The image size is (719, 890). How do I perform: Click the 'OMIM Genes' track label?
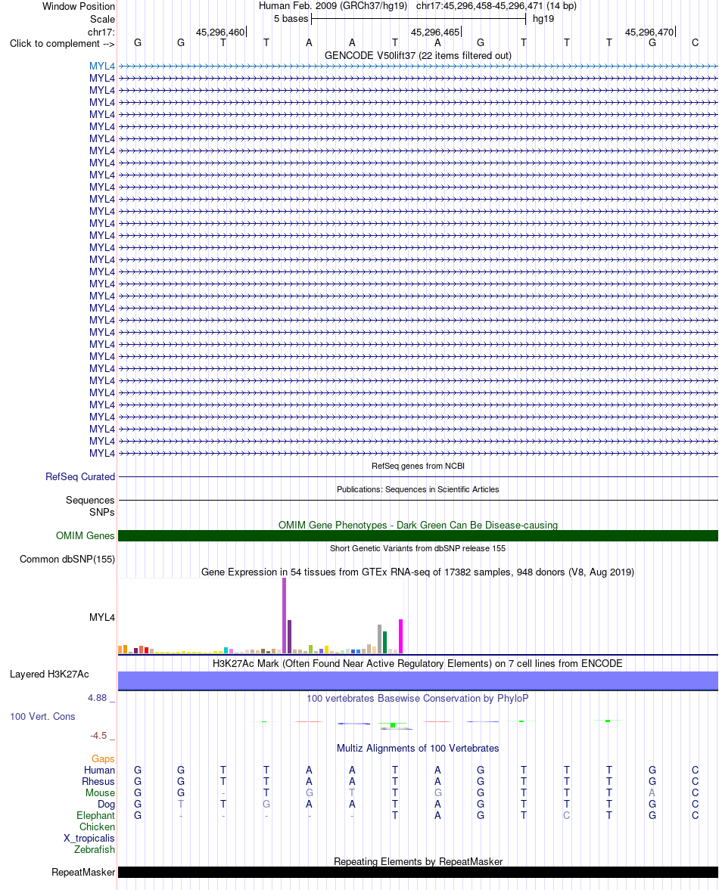86,536
